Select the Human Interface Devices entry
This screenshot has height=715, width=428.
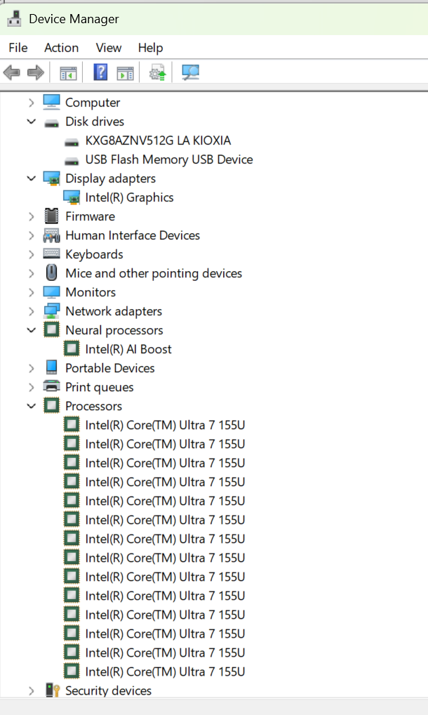133,235
